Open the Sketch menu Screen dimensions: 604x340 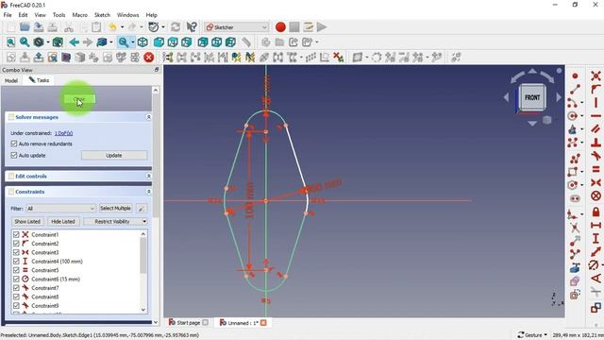click(x=102, y=15)
